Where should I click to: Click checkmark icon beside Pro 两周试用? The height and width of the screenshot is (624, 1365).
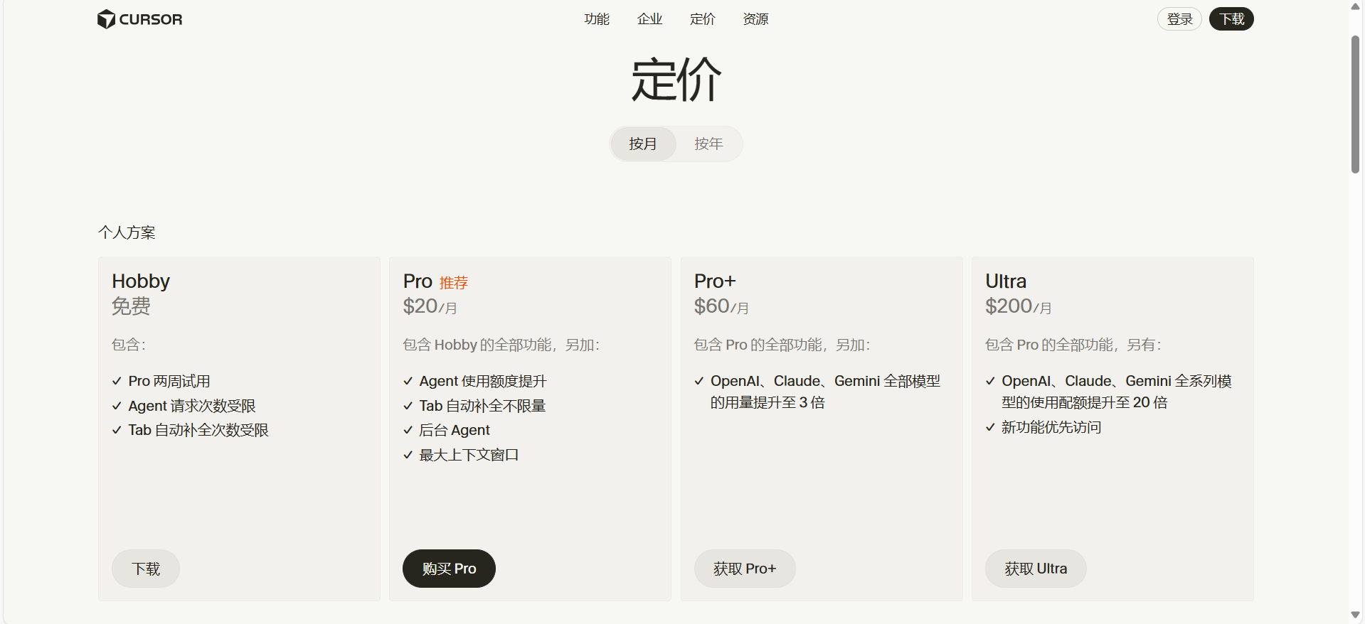pyautogui.click(x=117, y=382)
